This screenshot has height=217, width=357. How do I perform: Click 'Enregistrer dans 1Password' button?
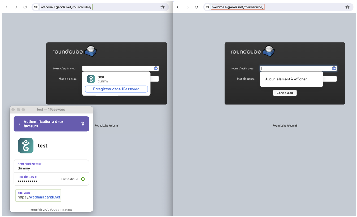(116, 89)
